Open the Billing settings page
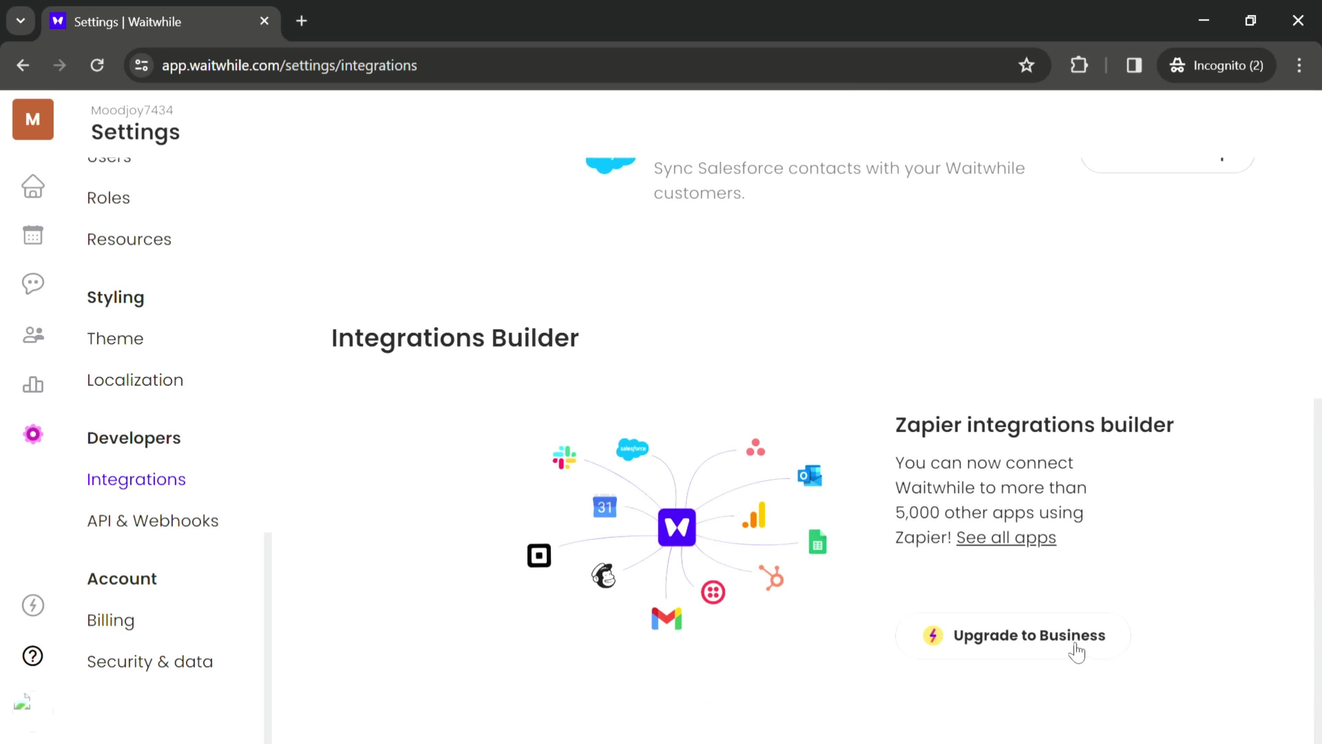The image size is (1322, 744). click(x=110, y=620)
